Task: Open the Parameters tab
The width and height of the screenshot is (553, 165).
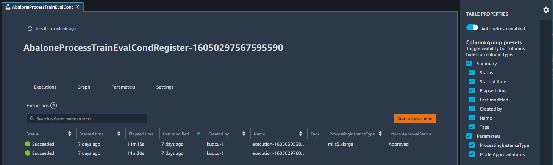Action: [x=123, y=87]
